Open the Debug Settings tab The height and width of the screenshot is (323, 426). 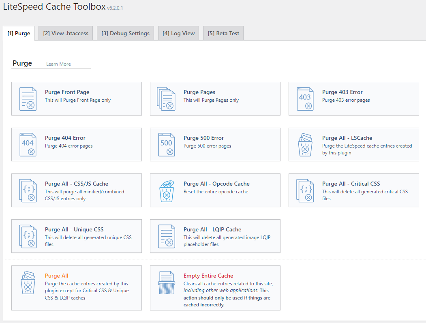pos(126,33)
